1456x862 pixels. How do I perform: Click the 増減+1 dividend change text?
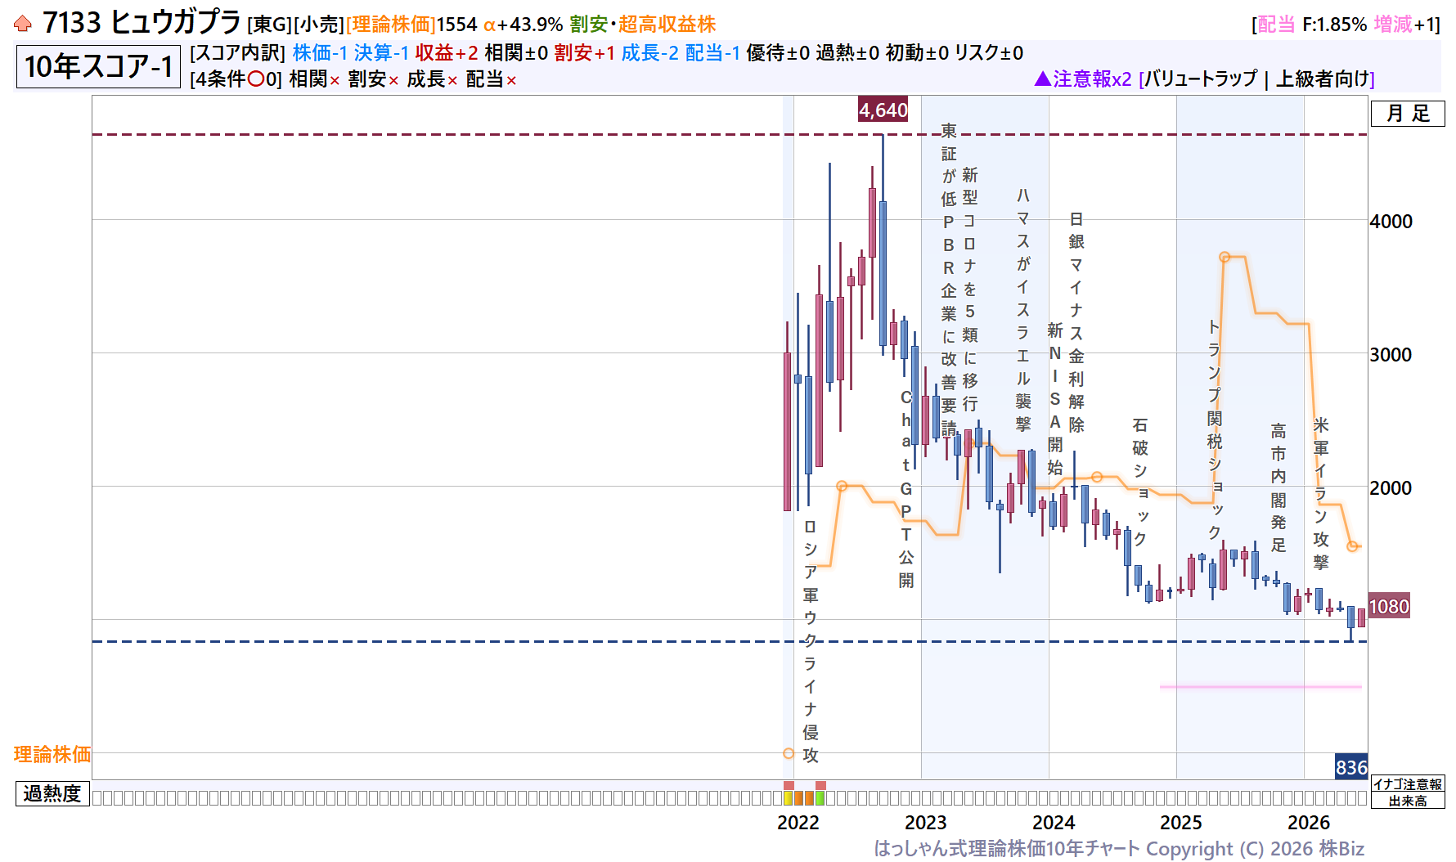click(x=1404, y=25)
